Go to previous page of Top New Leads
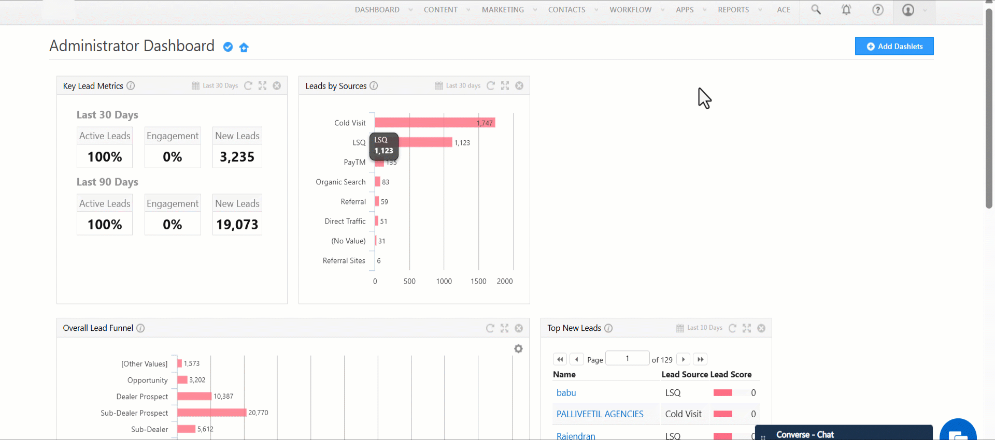The image size is (995, 440). coord(577,359)
